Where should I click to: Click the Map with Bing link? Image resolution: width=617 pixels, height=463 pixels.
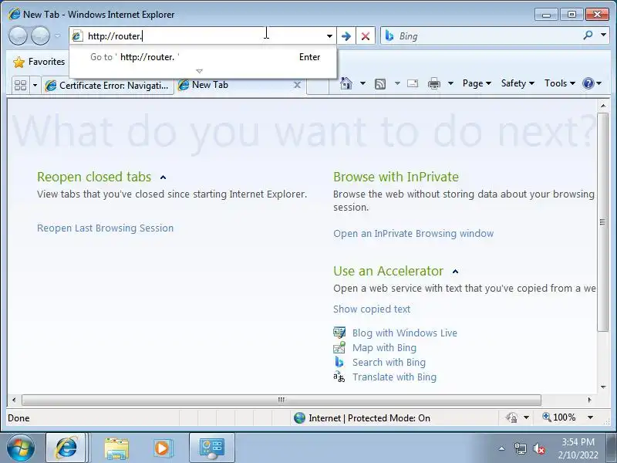tap(384, 348)
